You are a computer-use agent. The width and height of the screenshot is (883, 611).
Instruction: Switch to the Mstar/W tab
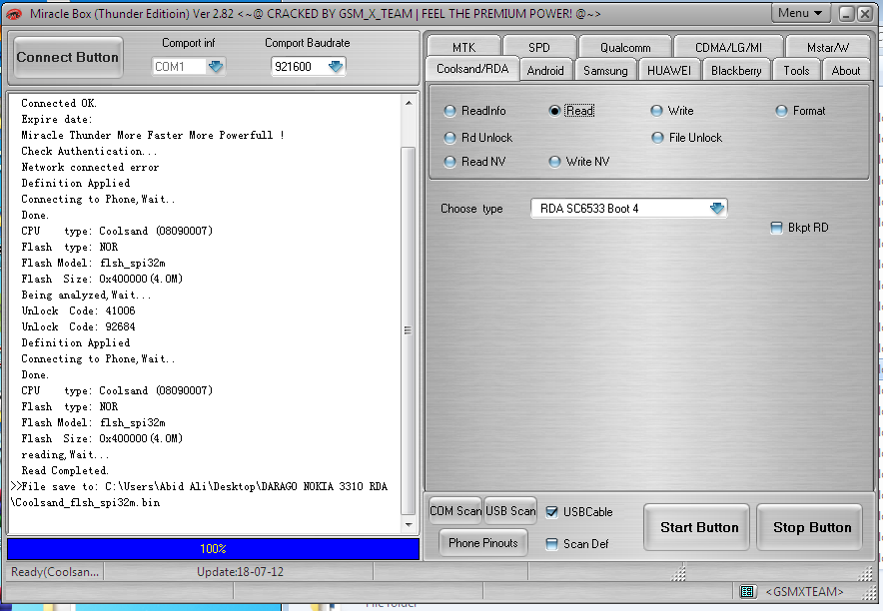point(827,47)
